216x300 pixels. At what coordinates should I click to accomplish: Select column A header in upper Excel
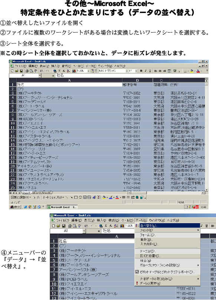[x=69, y=80]
